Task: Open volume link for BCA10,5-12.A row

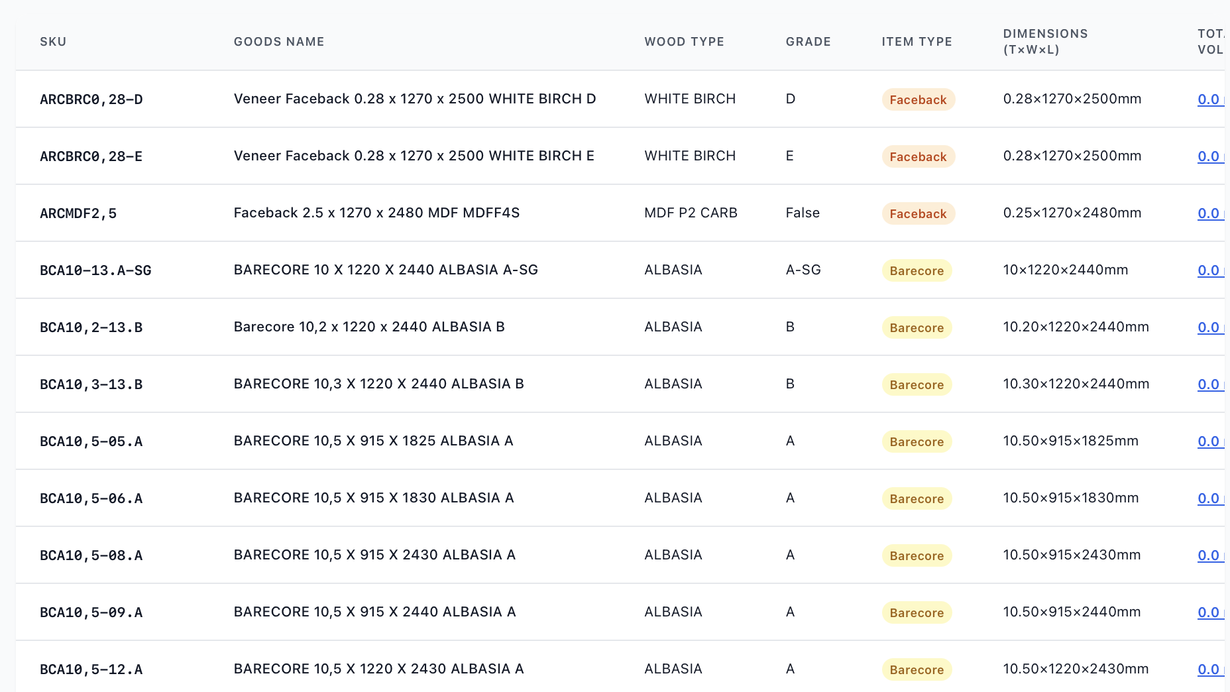Action: pos(1209,669)
